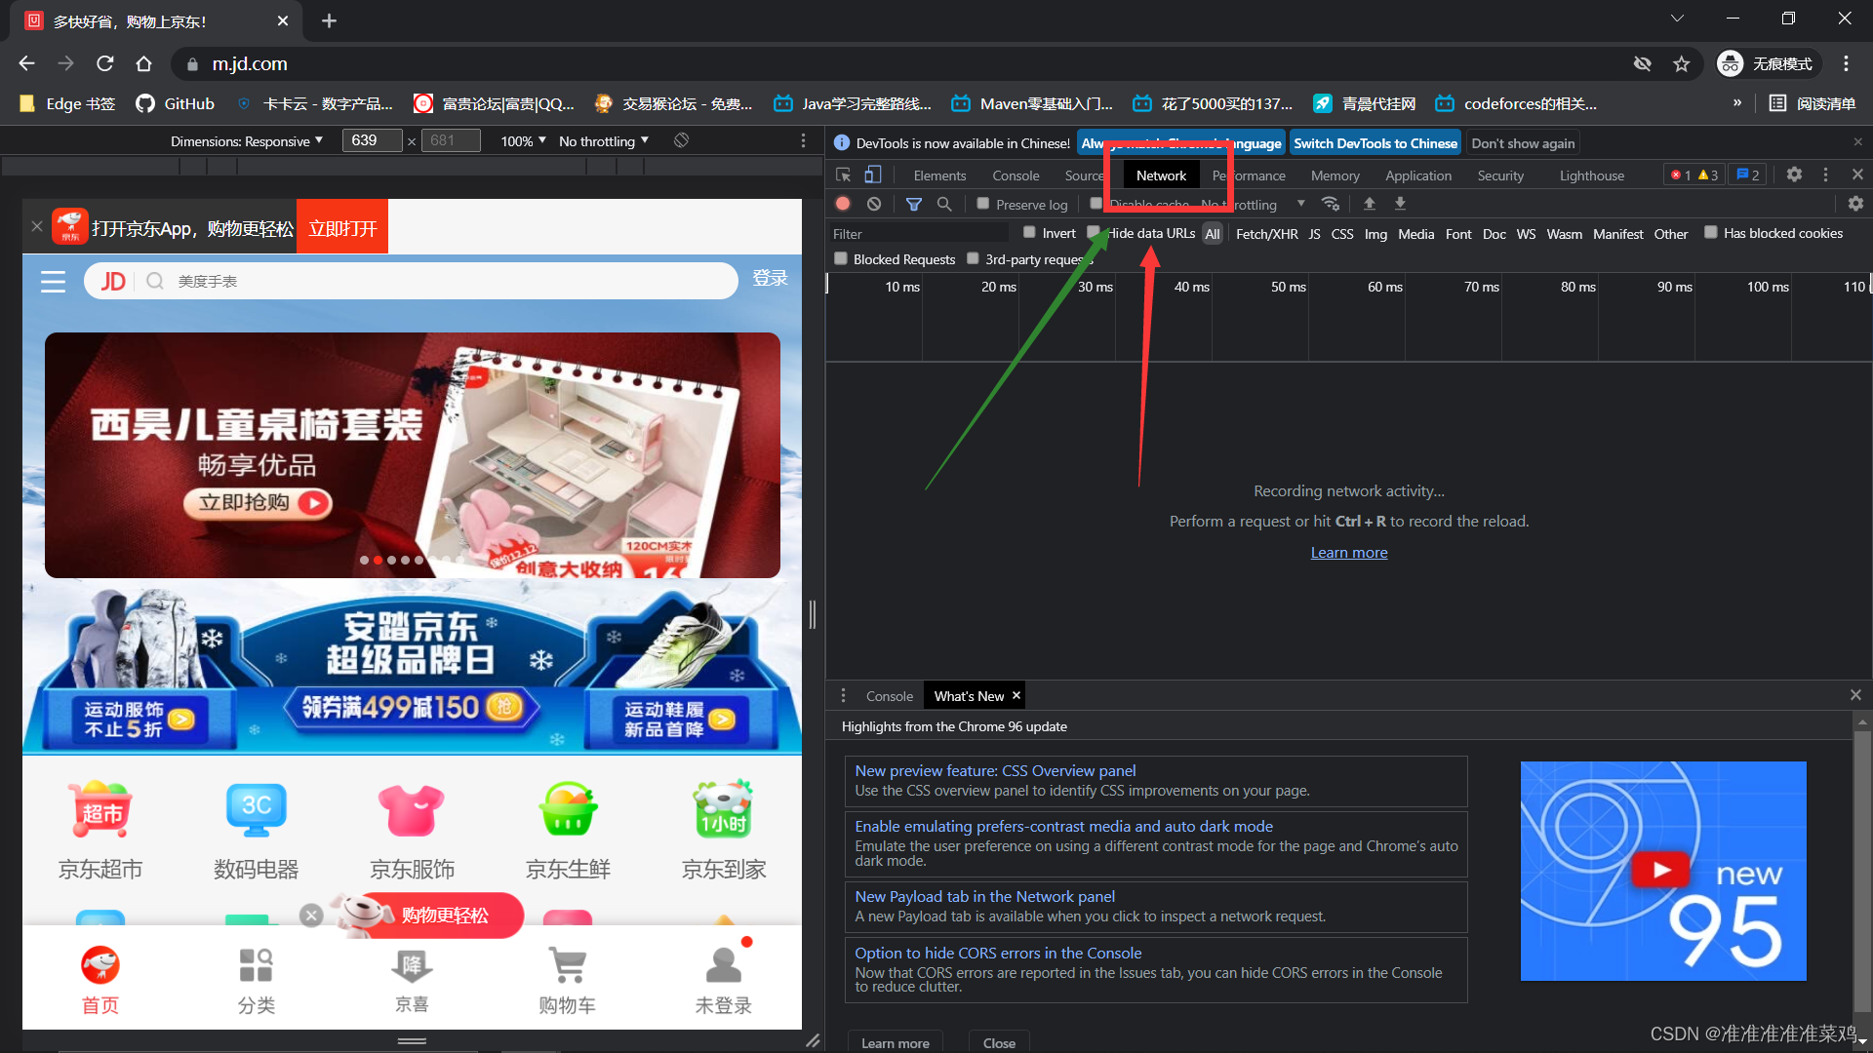The image size is (1873, 1053).
Task: Open 阅读清单 reading list
Action: click(x=1813, y=103)
